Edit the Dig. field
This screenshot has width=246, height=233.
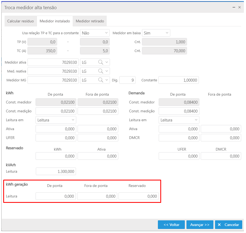127,80
